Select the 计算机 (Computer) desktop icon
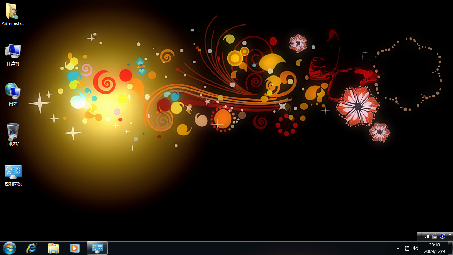 point(13,55)
